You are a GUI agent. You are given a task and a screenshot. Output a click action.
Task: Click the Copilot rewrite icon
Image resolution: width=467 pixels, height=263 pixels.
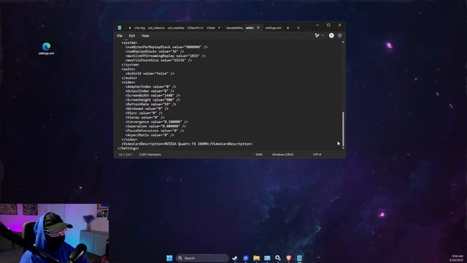[317, 36]
